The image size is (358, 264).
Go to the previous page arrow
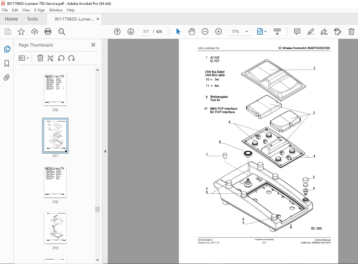point(117,32)
